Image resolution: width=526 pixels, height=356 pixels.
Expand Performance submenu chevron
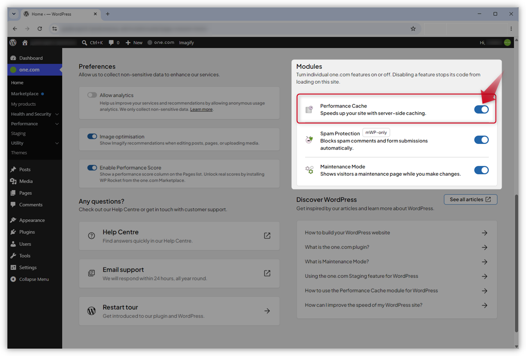57,124
